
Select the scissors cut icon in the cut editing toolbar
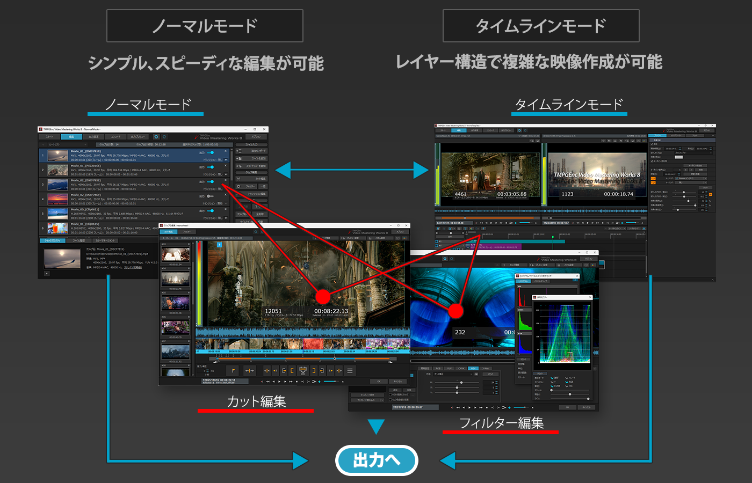click(x=303, y=370)
